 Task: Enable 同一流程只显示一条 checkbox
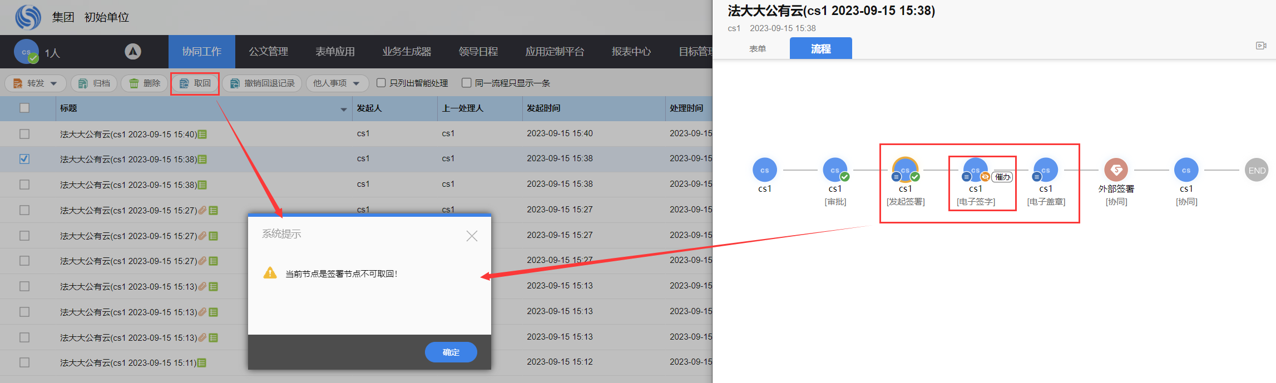[467, 83]
